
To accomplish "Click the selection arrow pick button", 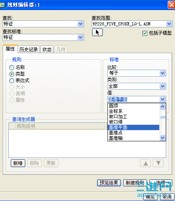I will (97, 32).
